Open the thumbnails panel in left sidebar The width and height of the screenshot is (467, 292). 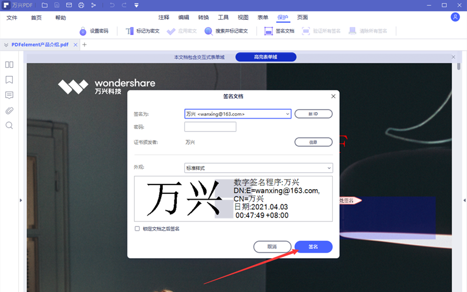tap(9, 65)
